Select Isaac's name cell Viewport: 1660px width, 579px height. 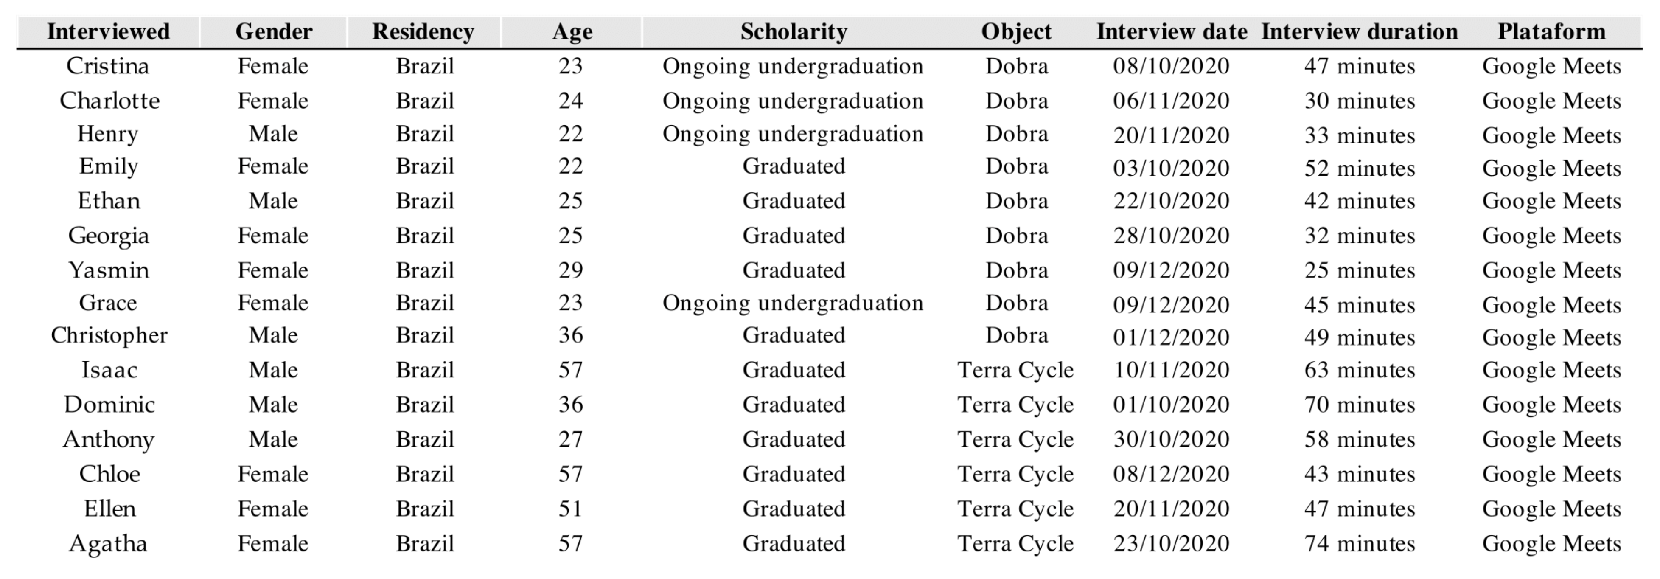(109, 370)
